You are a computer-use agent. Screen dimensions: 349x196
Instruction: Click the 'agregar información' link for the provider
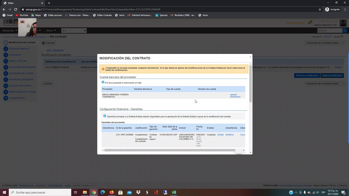(x=235, y=96)
